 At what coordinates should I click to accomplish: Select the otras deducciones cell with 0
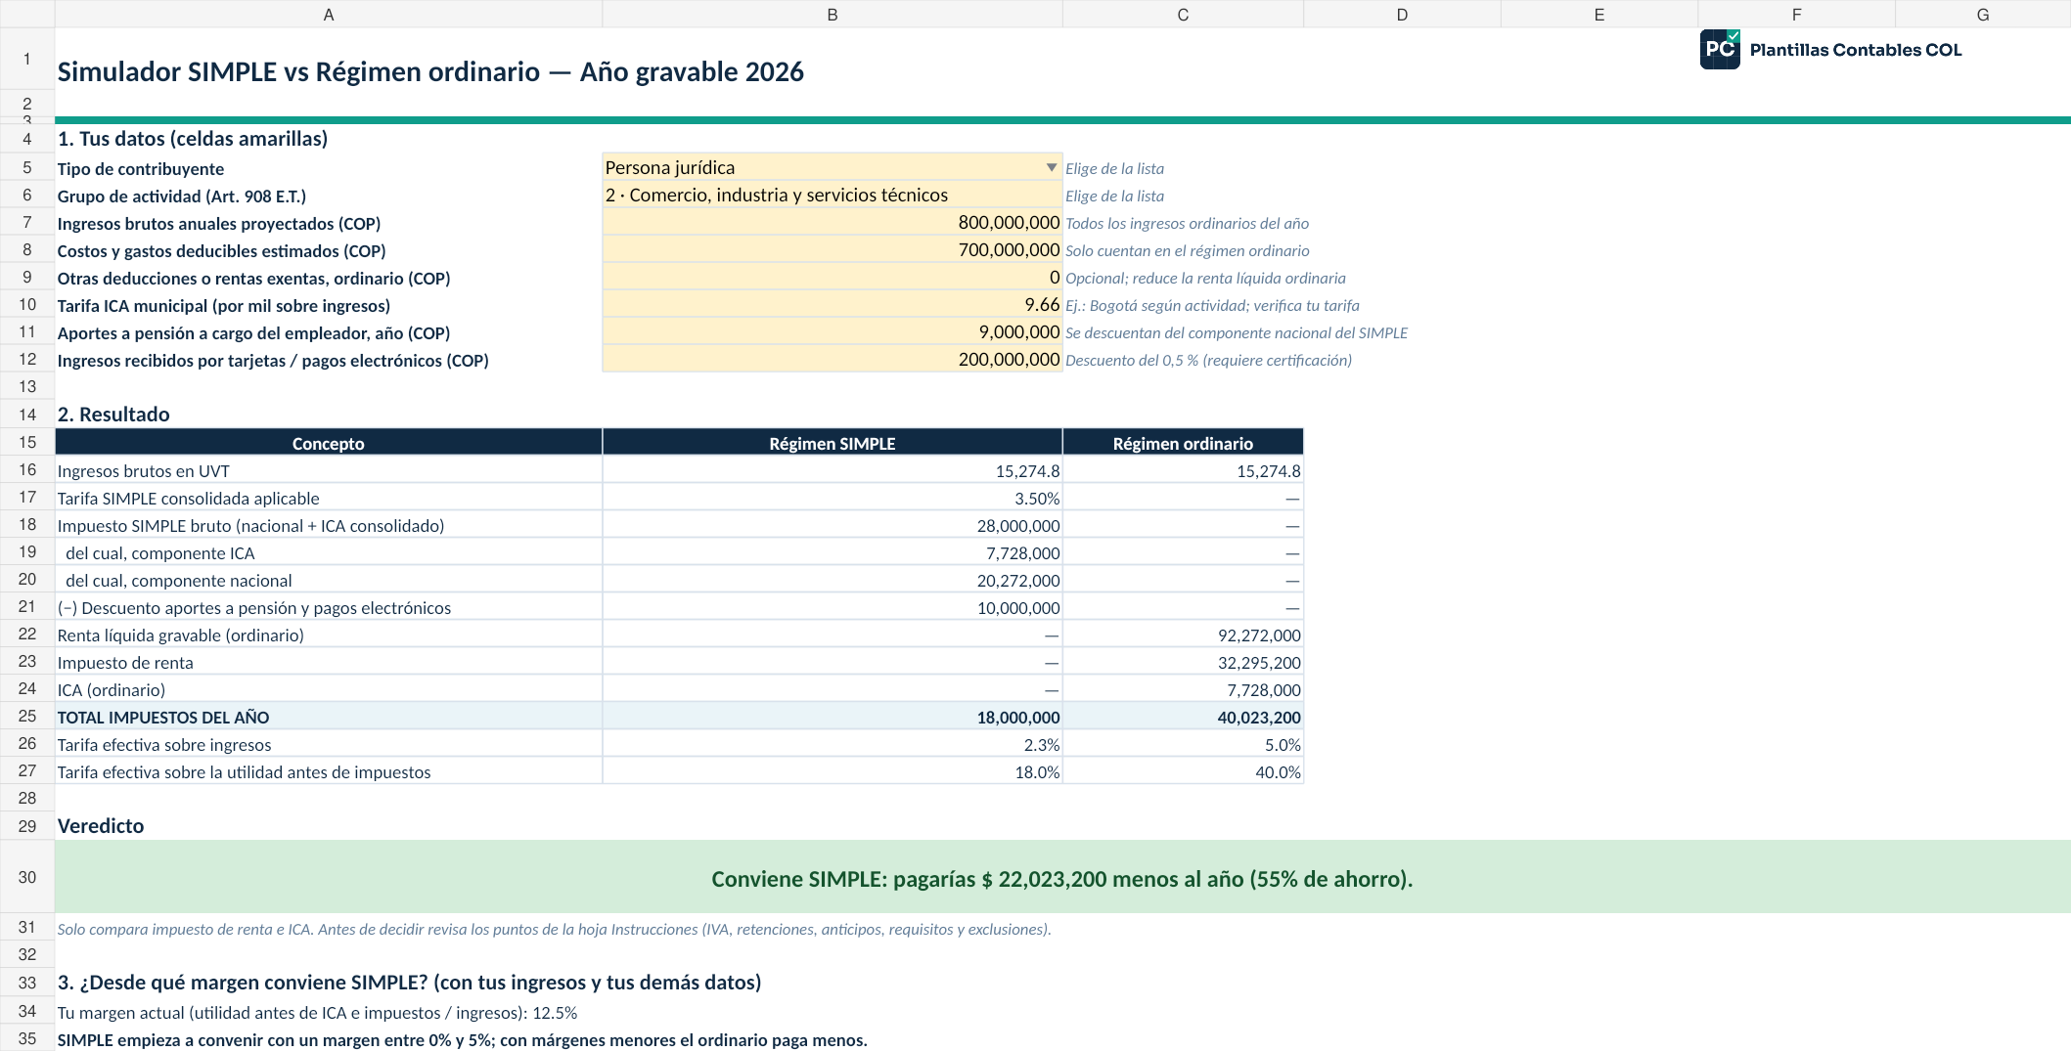point(833,278)
